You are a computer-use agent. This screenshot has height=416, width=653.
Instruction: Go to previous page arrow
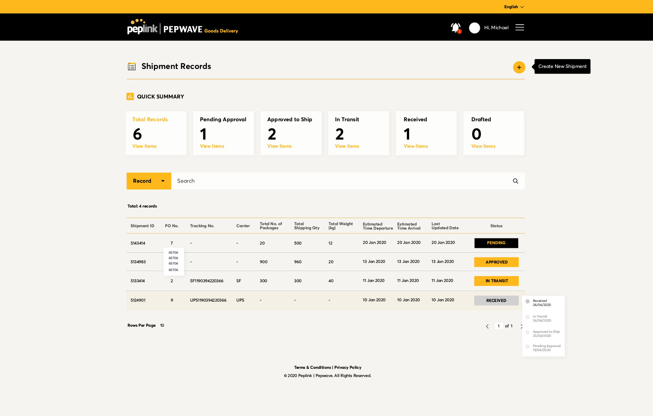487,326
